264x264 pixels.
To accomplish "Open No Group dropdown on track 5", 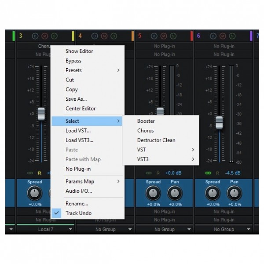I will tap(164, 229).
